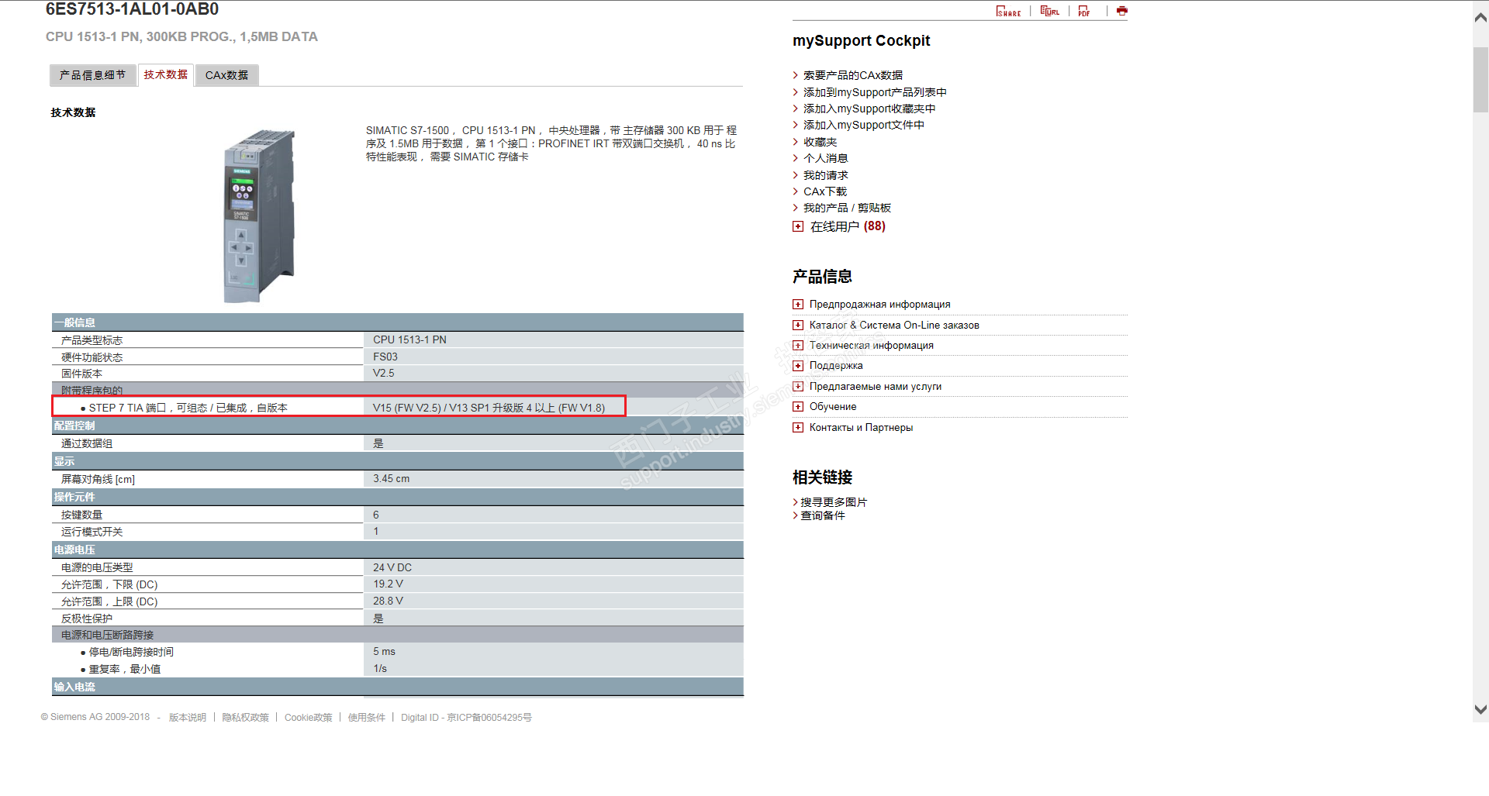Click the 28.8 V upper limit value

coord(389,601)
